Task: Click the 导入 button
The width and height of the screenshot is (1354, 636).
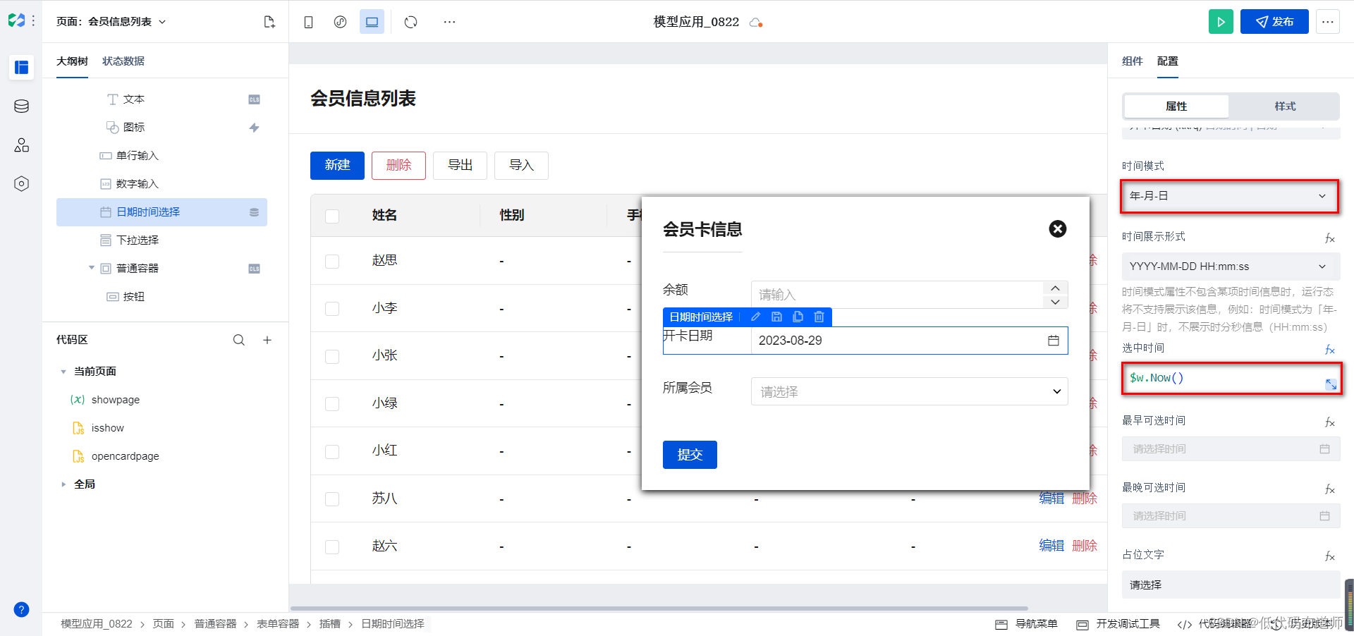Action: [x=521, y=165]
